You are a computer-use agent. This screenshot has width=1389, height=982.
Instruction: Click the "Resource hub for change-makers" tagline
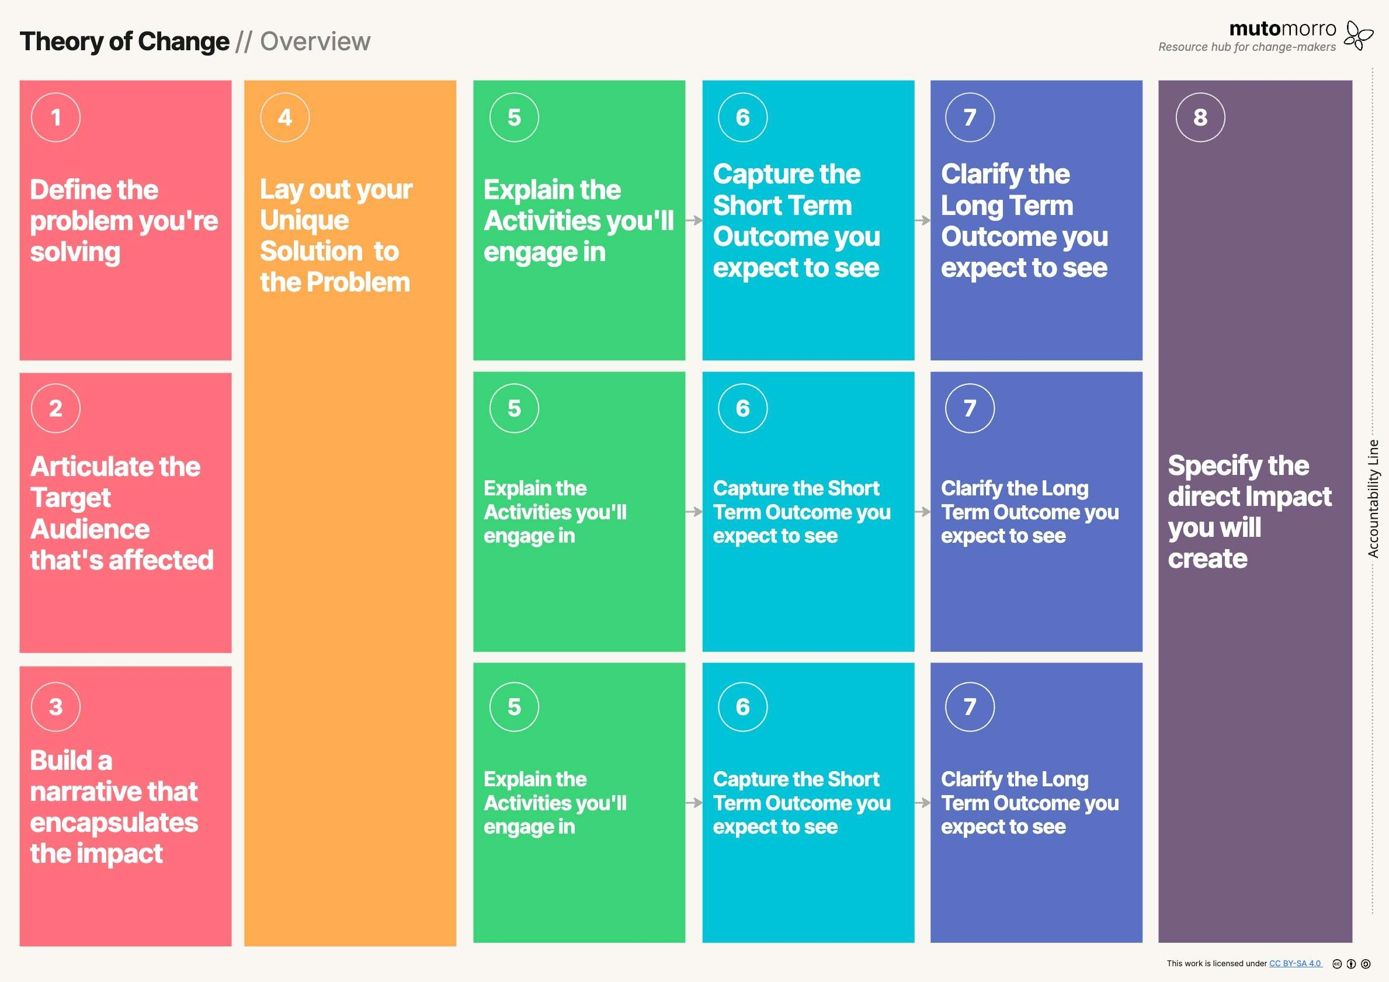(1247, 47)
